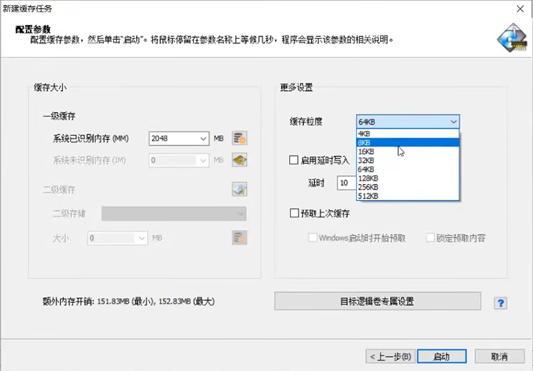This screenshot has height=371, width=533.
Task: Click the invisible memory icon next to unrecognized memory
Action: tap(239, 160)
